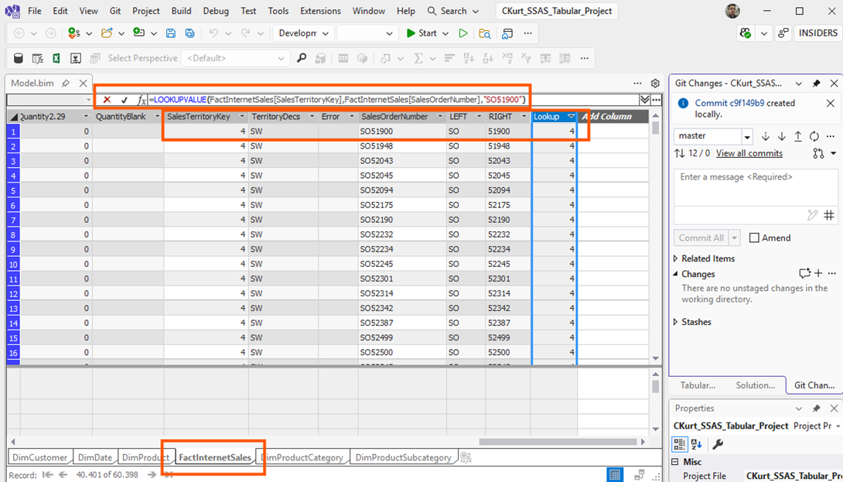The width and height of the screenshot is (843, 482).
Task: Open the Build menu
Action: tap(181, 11)
